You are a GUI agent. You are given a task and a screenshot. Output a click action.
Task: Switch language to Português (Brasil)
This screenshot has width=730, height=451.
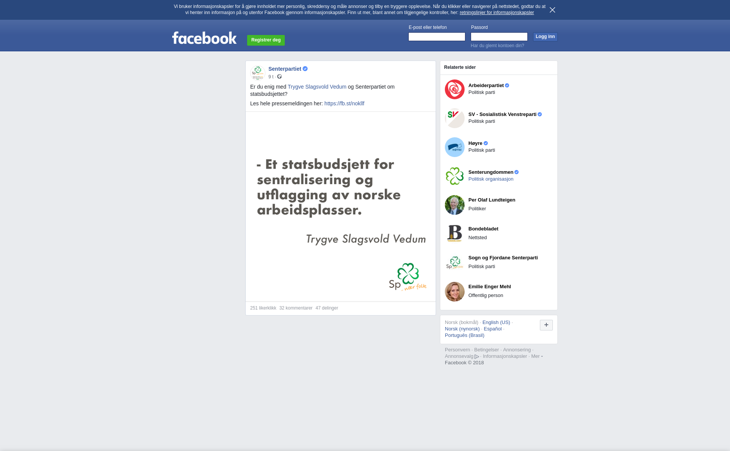465,335
